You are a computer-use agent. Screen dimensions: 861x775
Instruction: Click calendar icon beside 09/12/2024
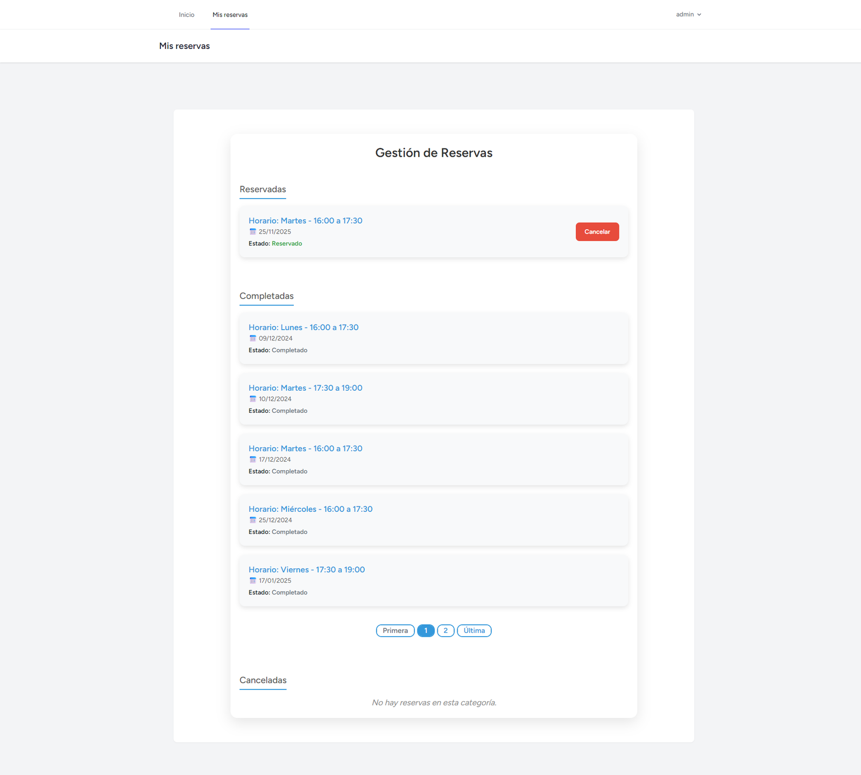252,339
